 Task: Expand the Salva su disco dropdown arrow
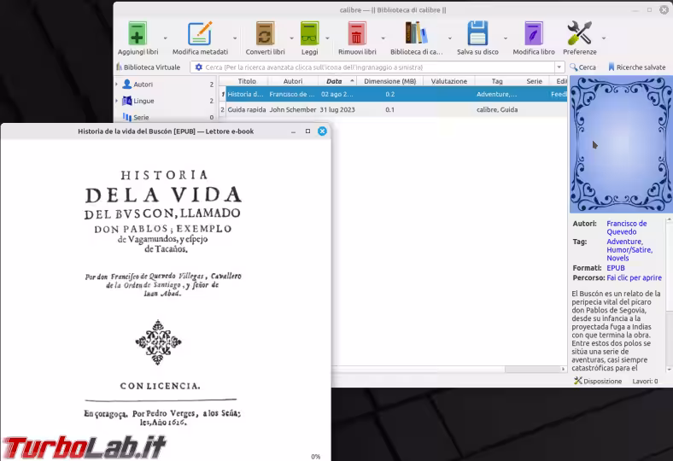tap(506, 38)
